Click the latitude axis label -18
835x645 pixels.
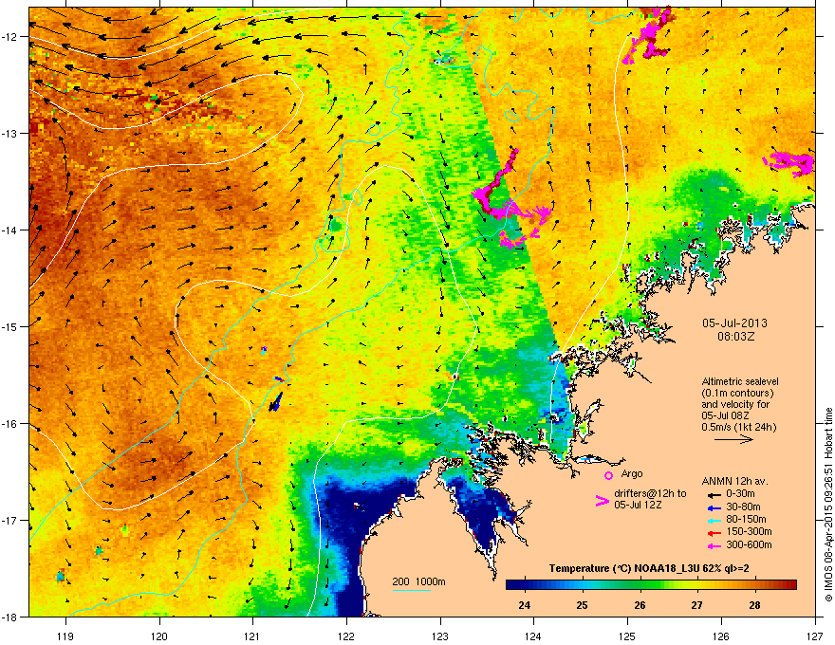[10, 617]
